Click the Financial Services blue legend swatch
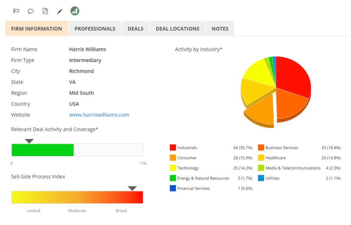The image size is (351, 225). (x=173, y=188)
